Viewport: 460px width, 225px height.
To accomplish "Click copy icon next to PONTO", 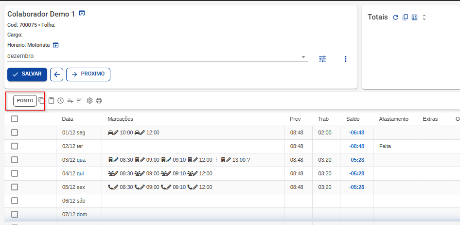I will [42, 101].
